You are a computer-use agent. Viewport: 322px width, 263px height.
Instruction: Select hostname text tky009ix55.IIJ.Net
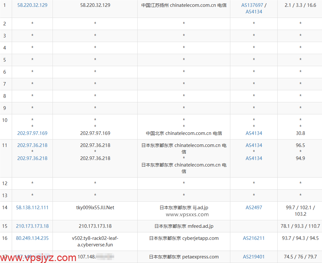pyautogui.click(x=95, y=207)
